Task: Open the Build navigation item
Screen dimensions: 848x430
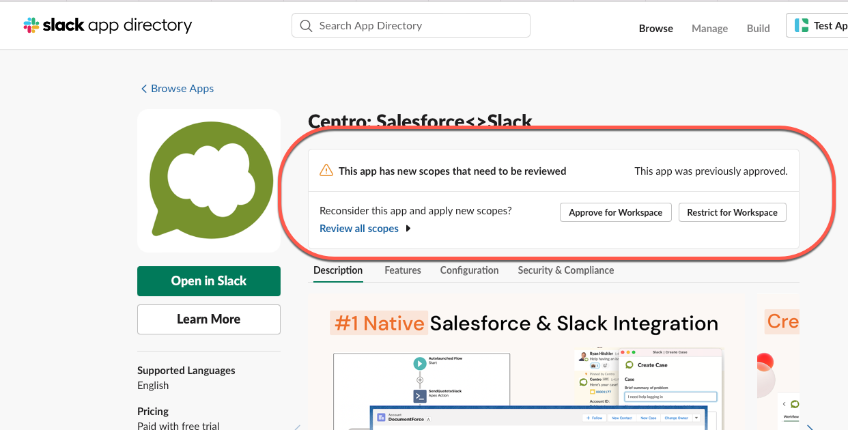Action: click(x=759, y=28)
